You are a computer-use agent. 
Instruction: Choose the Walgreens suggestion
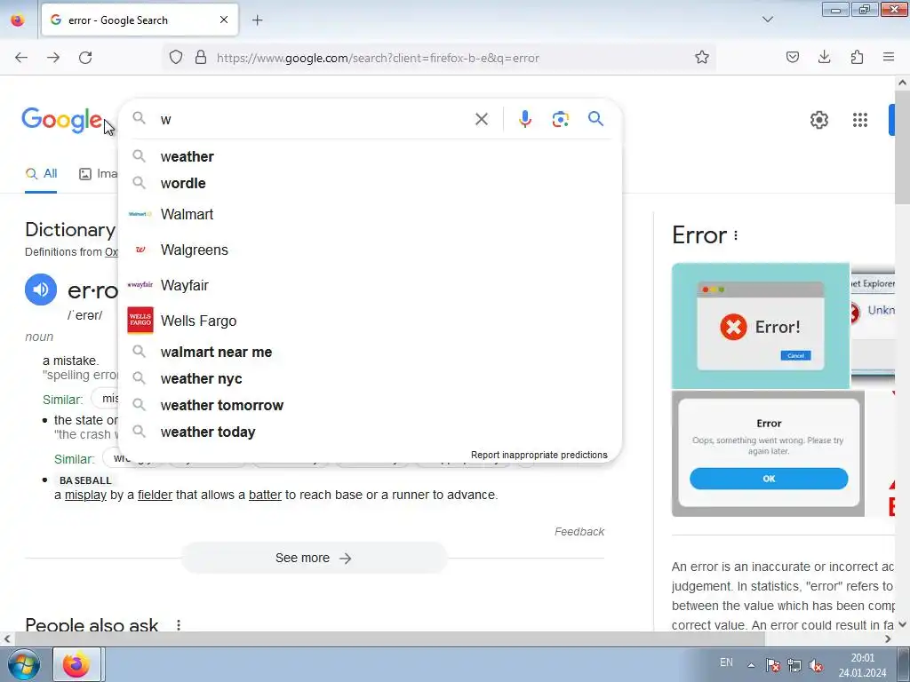point(370,250)
